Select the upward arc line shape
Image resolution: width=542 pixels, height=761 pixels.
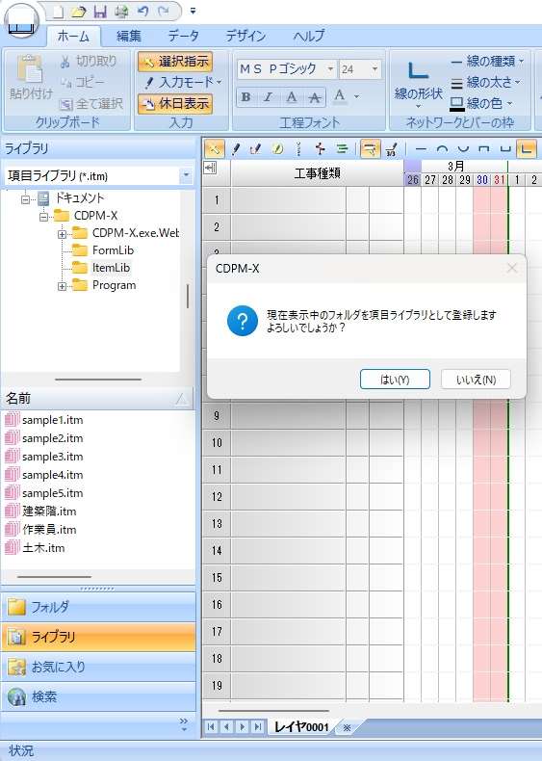pyautogui.click(x=442, y=148)
